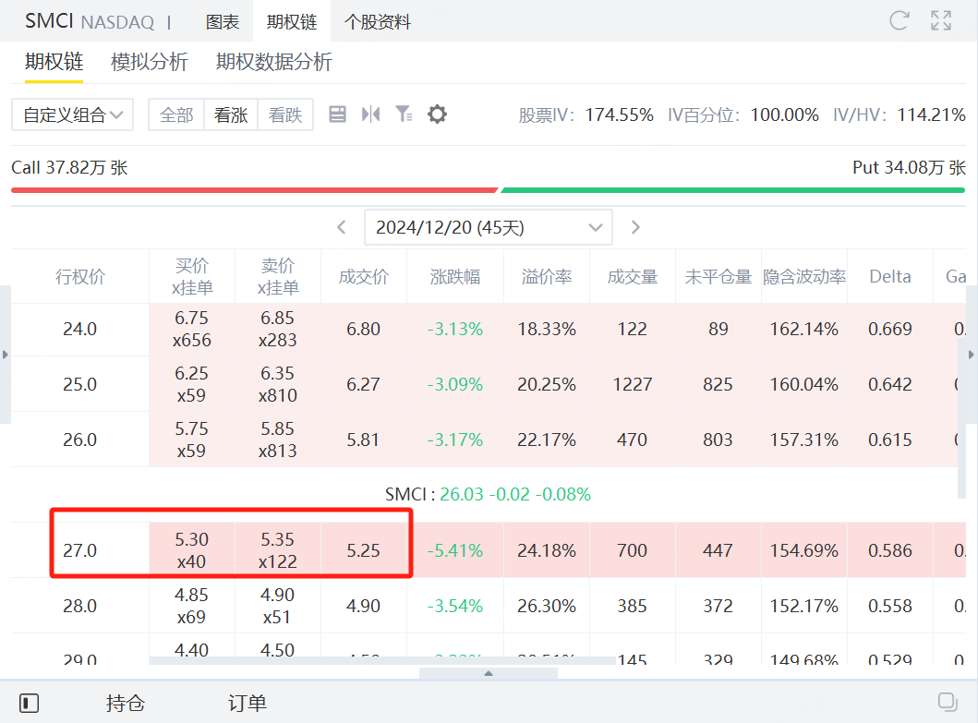Expand the right side panel arrow

click(972, 355)
